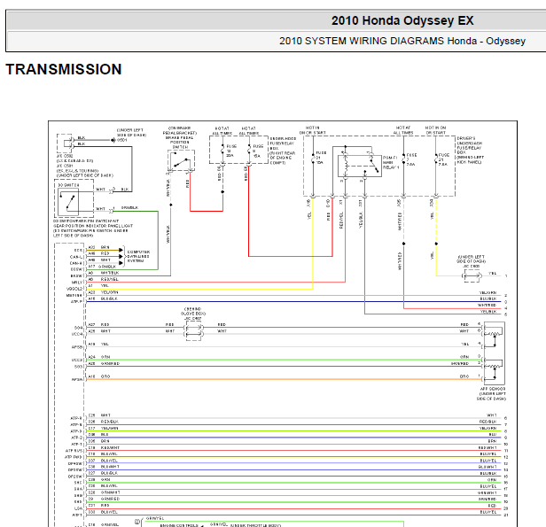Click the 'A17 GRN/BLK' wire label

102,267
